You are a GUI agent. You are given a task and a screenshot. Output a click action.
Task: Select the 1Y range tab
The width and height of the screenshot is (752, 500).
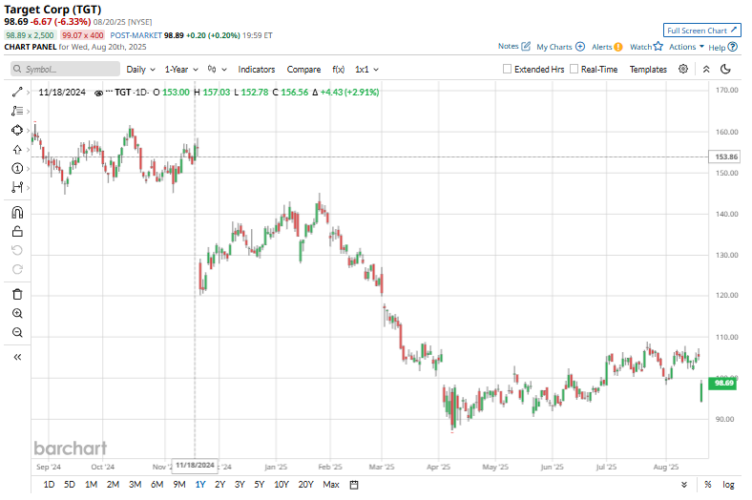[x=200, y=485]
